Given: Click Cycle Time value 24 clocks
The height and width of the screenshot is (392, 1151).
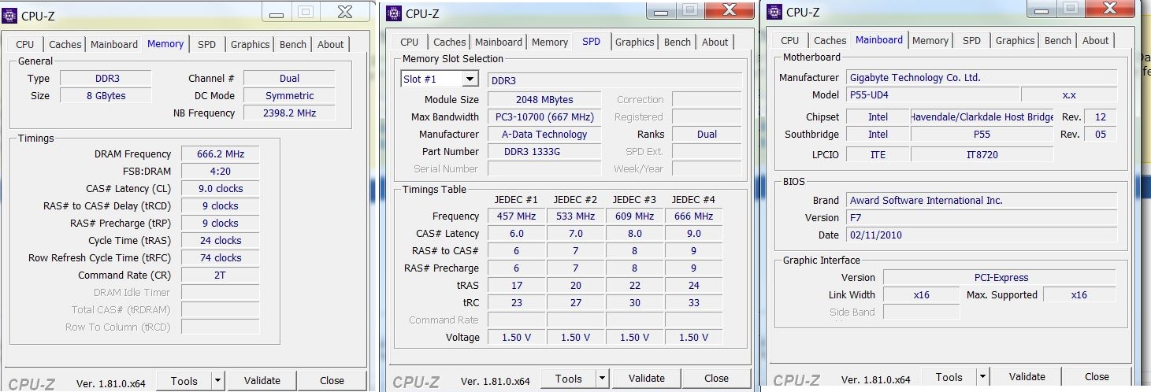Looking at the screenshot, I should pyautogui.click(x=221, y=241).
